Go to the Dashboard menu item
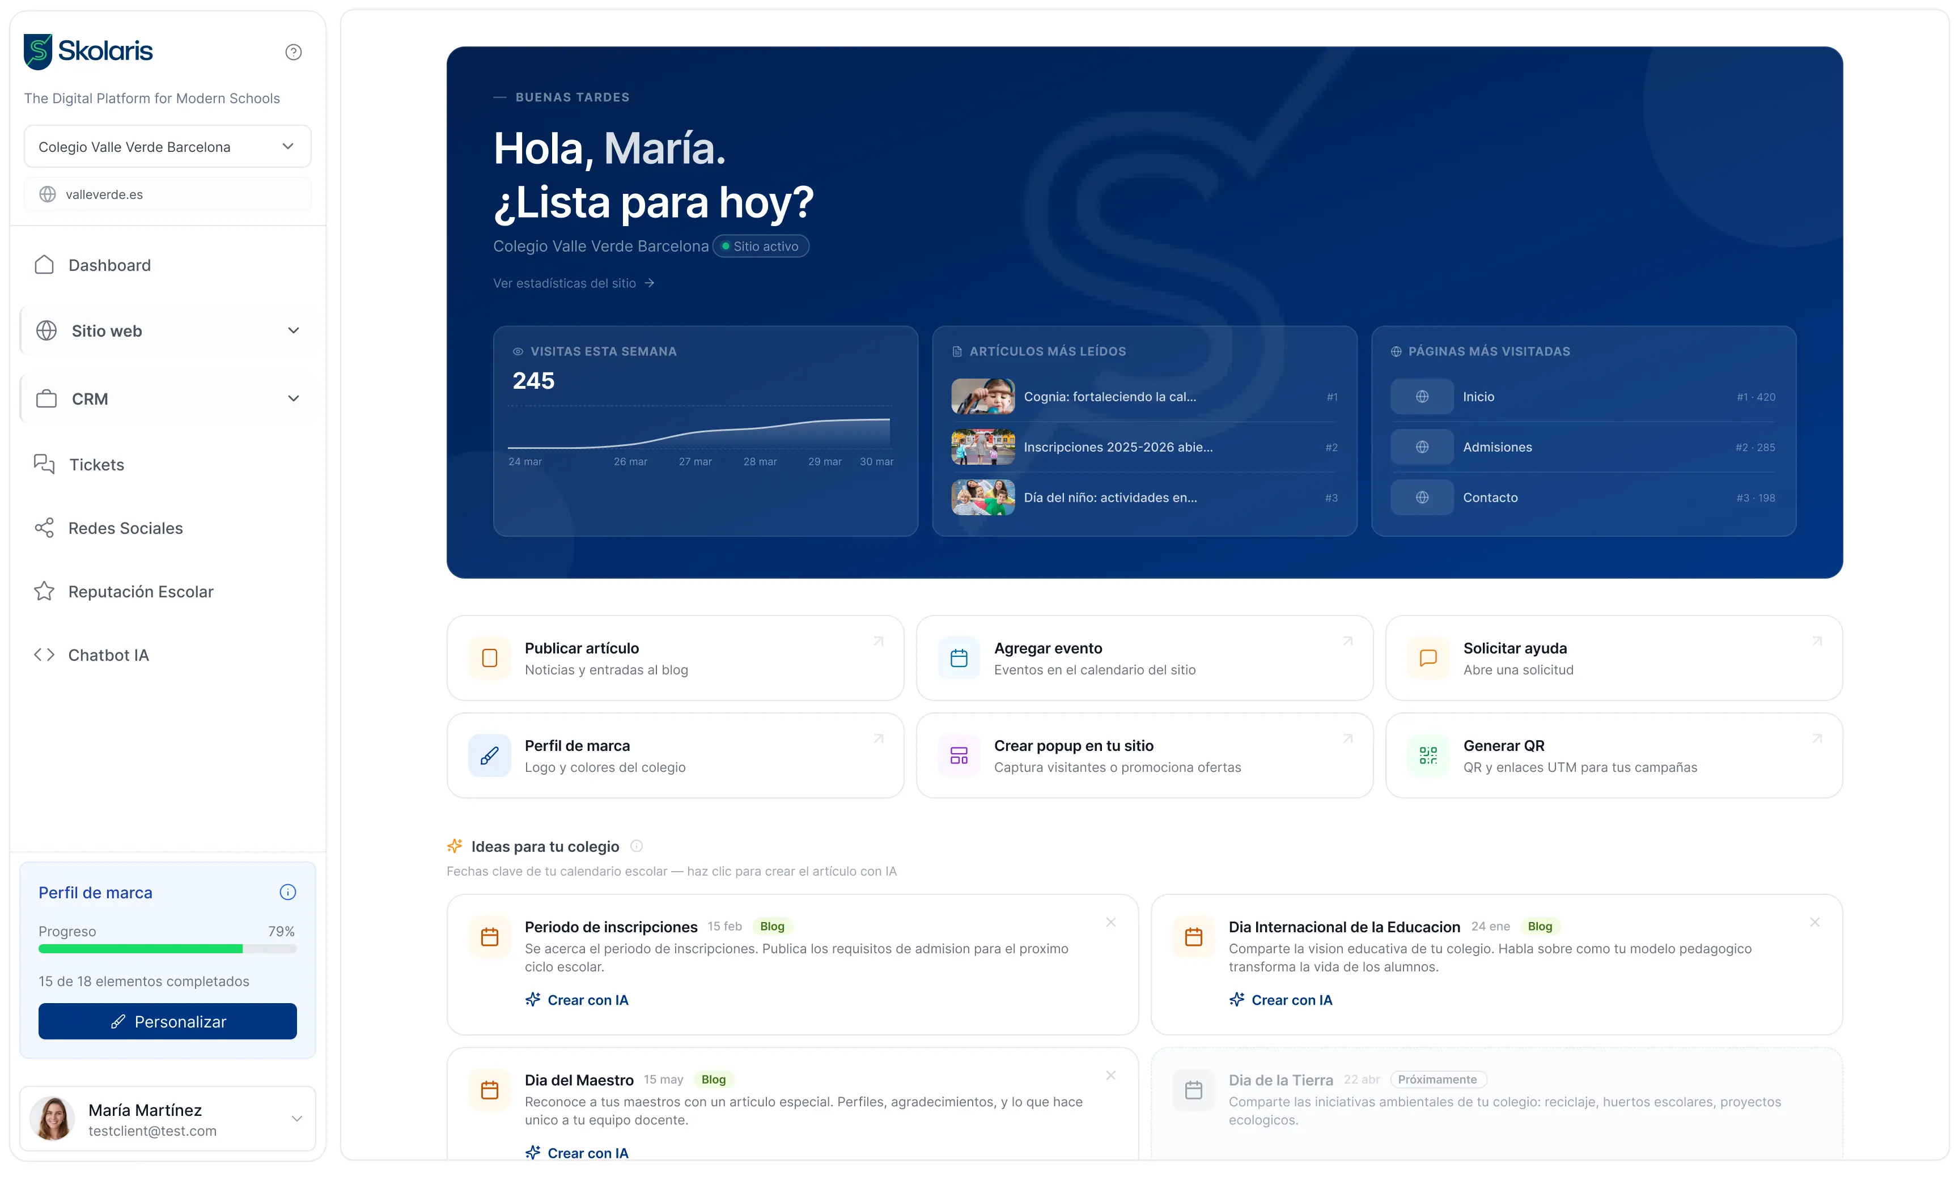This screenshot has height=1189, width=1959. click(x=109, y=265)
